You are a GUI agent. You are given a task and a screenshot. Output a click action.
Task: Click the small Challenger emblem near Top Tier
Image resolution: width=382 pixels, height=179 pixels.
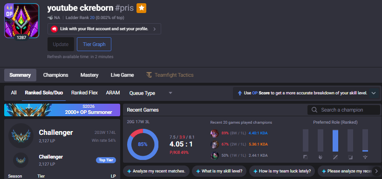(x=20, y=160)
